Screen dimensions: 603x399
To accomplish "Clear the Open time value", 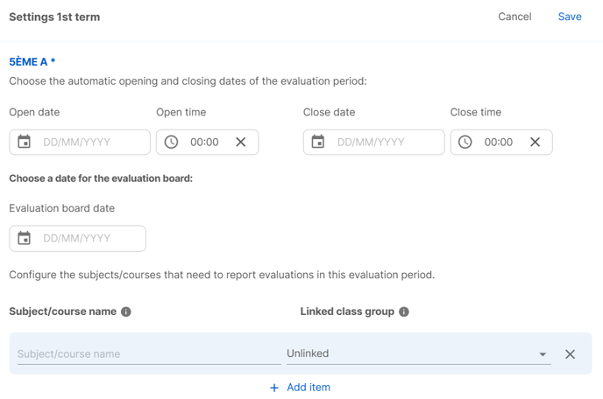I will [x=241, y=142].
